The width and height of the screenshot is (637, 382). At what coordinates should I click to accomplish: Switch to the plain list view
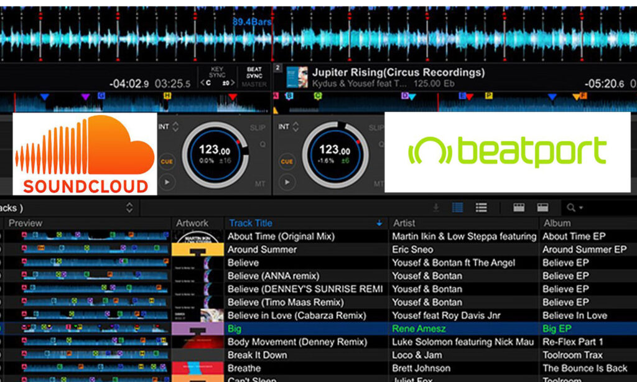pos(481,208)
